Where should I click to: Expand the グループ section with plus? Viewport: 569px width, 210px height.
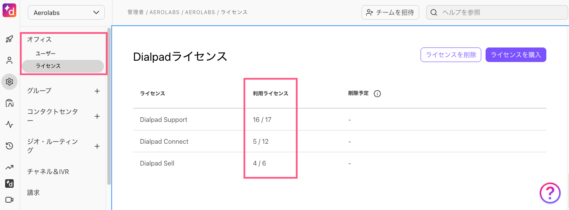[97, 91]
